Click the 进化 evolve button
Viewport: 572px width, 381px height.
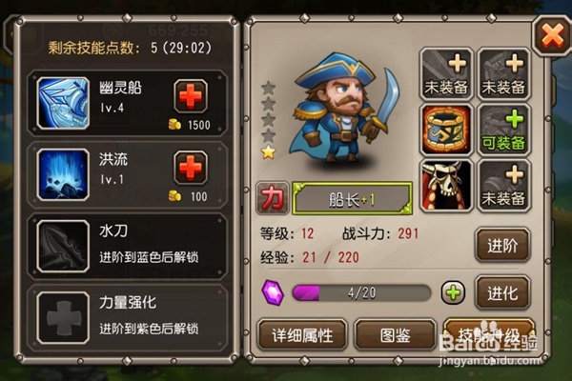(x=502, y=293)
